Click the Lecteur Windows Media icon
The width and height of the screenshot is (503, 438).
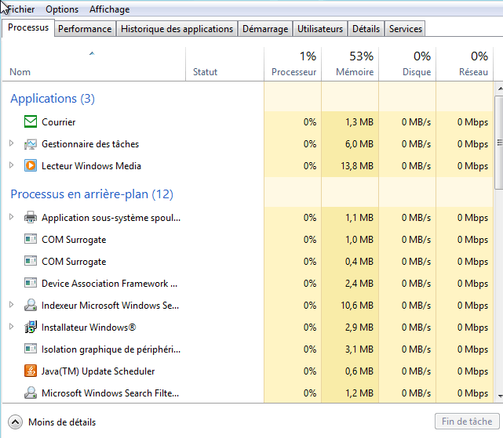(x=31, y=165)
